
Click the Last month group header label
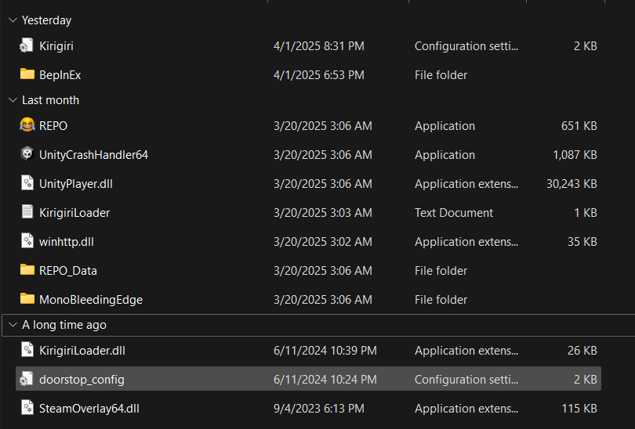[50, 100]
